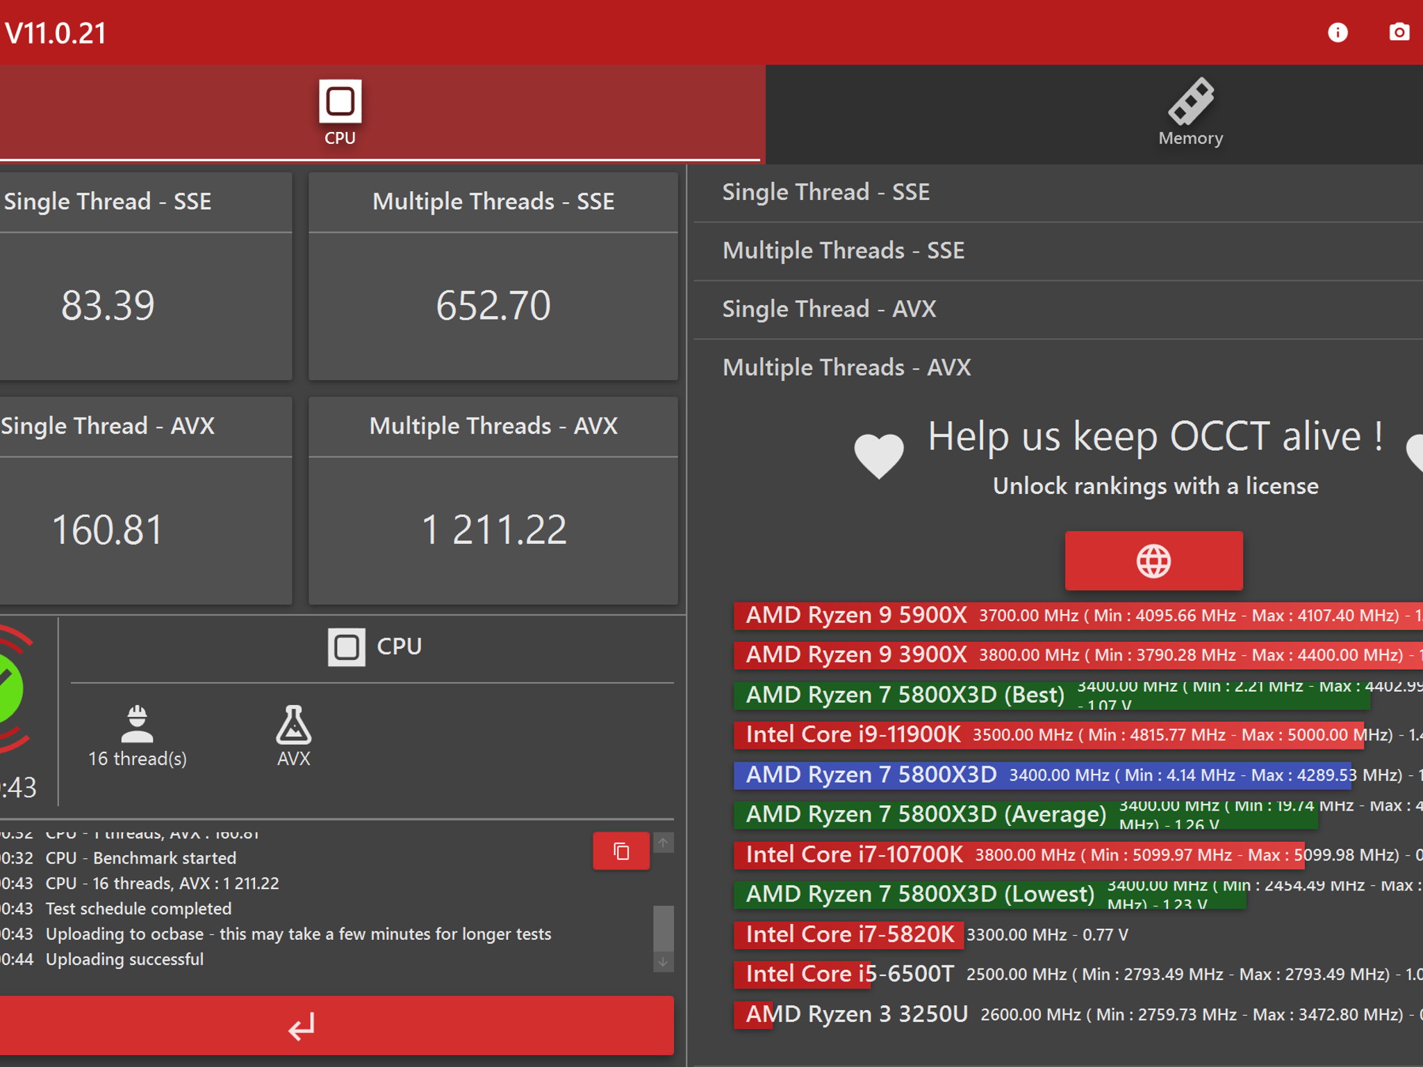Select the AMD Ryzen 9 5900X ranking bar

tap(1078, 615)
